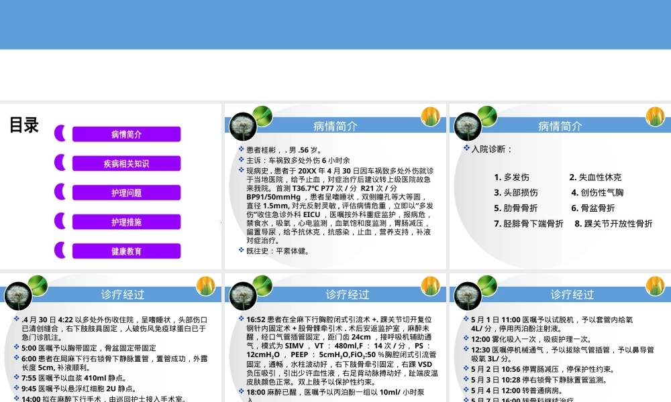This screenshot has width=671, height=402.
Task: Click the line 患者桂彬,男,56岁
Action: click(x=284, y=150)
